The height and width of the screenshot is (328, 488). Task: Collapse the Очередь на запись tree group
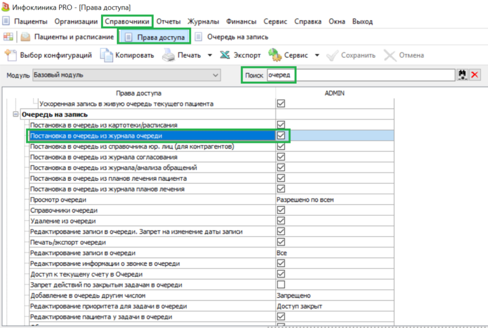(x=15, y=114)
